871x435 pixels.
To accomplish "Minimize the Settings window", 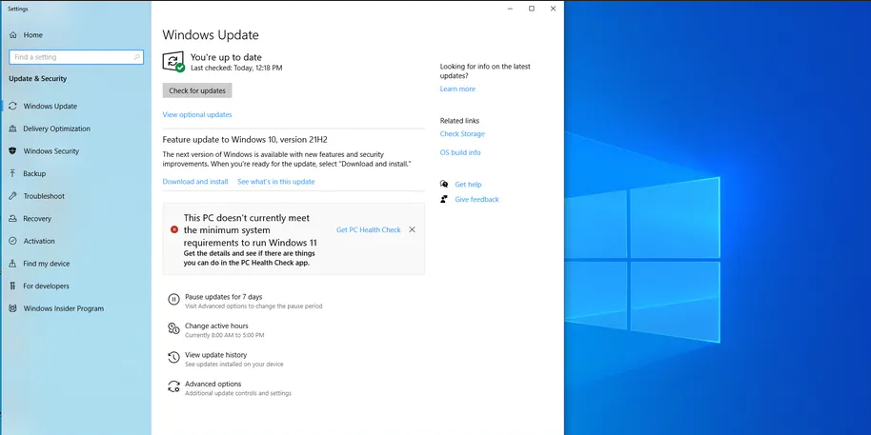I will (x=510, y=9).
